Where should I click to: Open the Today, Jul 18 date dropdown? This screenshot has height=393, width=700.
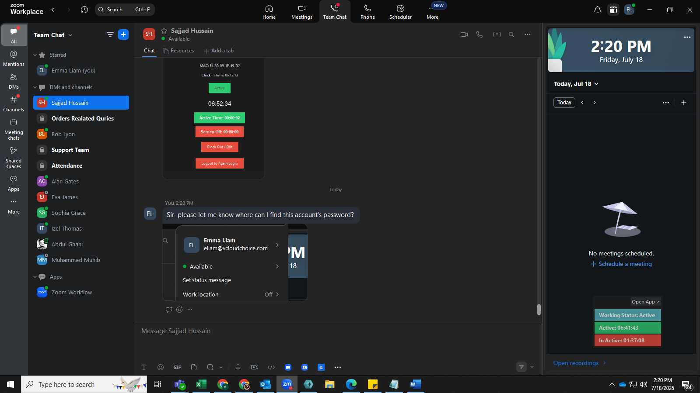click(x=576, y=84)
